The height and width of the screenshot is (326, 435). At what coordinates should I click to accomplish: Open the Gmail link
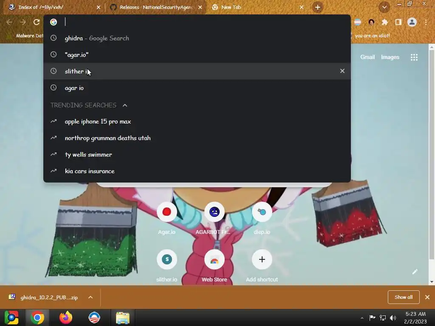pos(367,57)
